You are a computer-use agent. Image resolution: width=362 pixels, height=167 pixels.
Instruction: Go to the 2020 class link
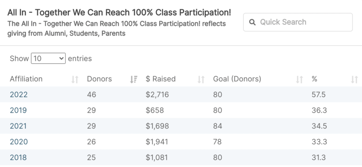pos(19,142)
